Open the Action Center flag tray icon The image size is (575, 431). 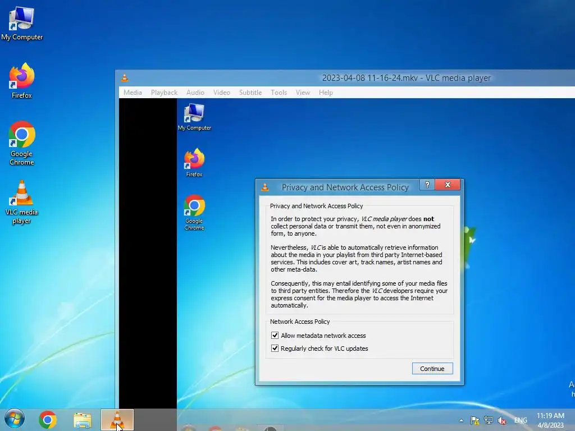(x=475, y=420)
